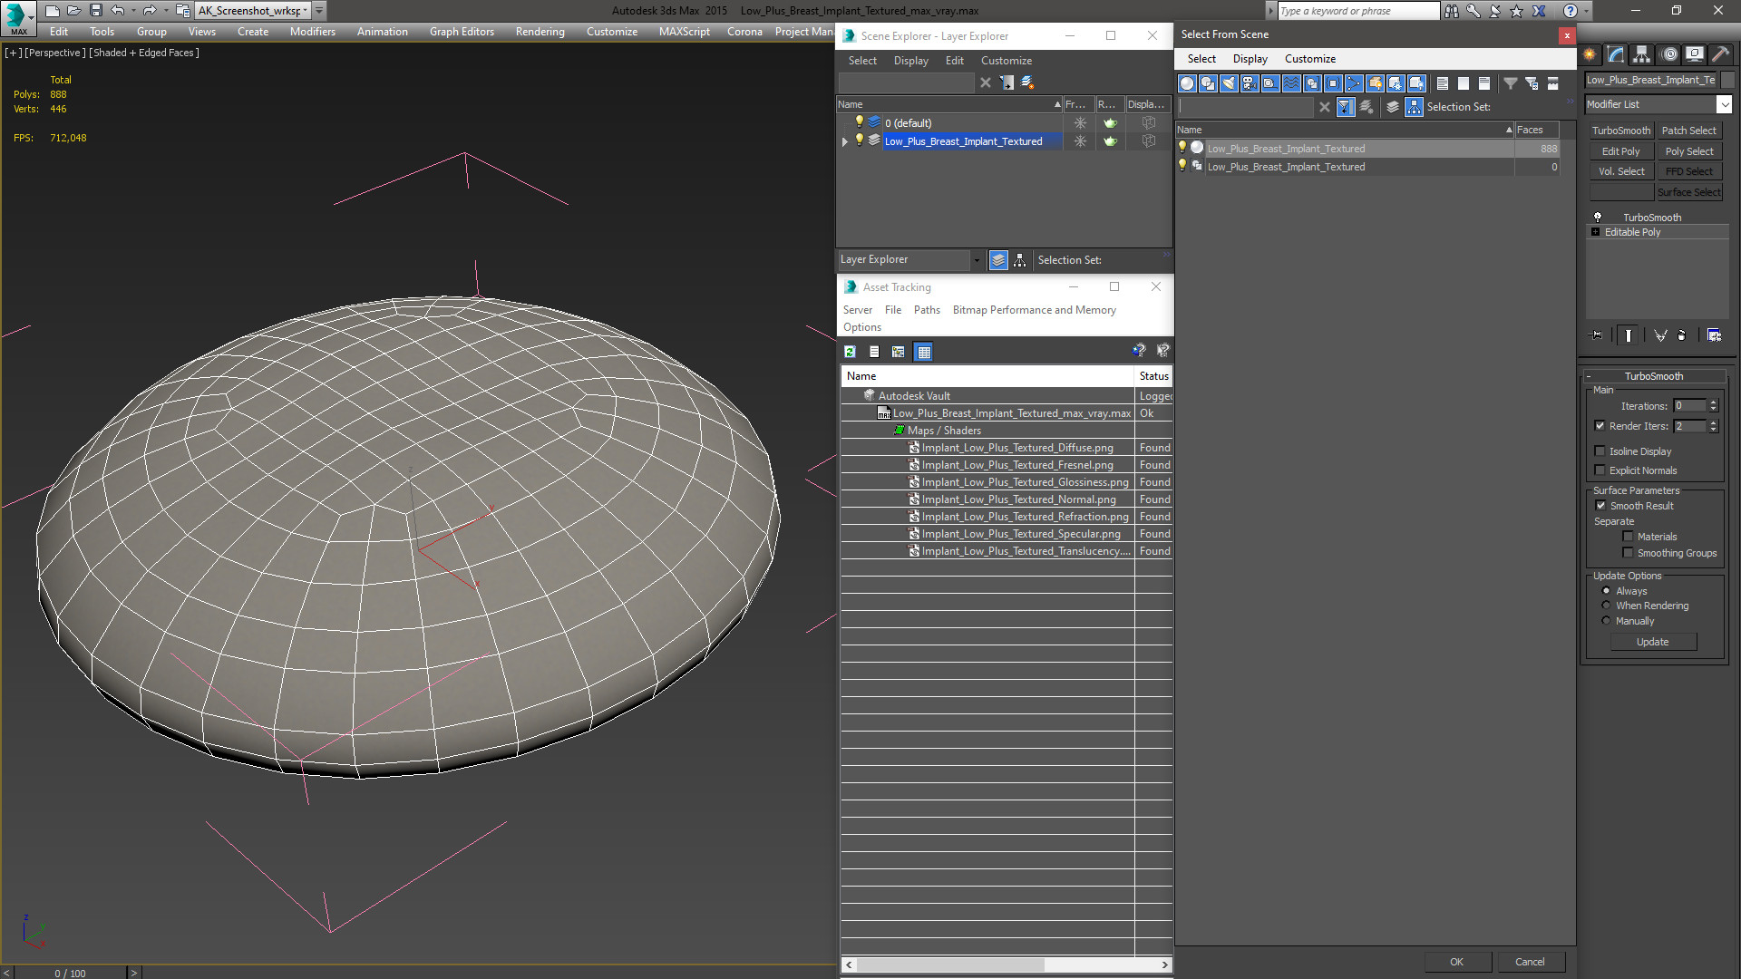Toggle the TurboSmooth modifier lightbulb in the stack
This screenshot has height=979, width=1741.
(1598, 218)
